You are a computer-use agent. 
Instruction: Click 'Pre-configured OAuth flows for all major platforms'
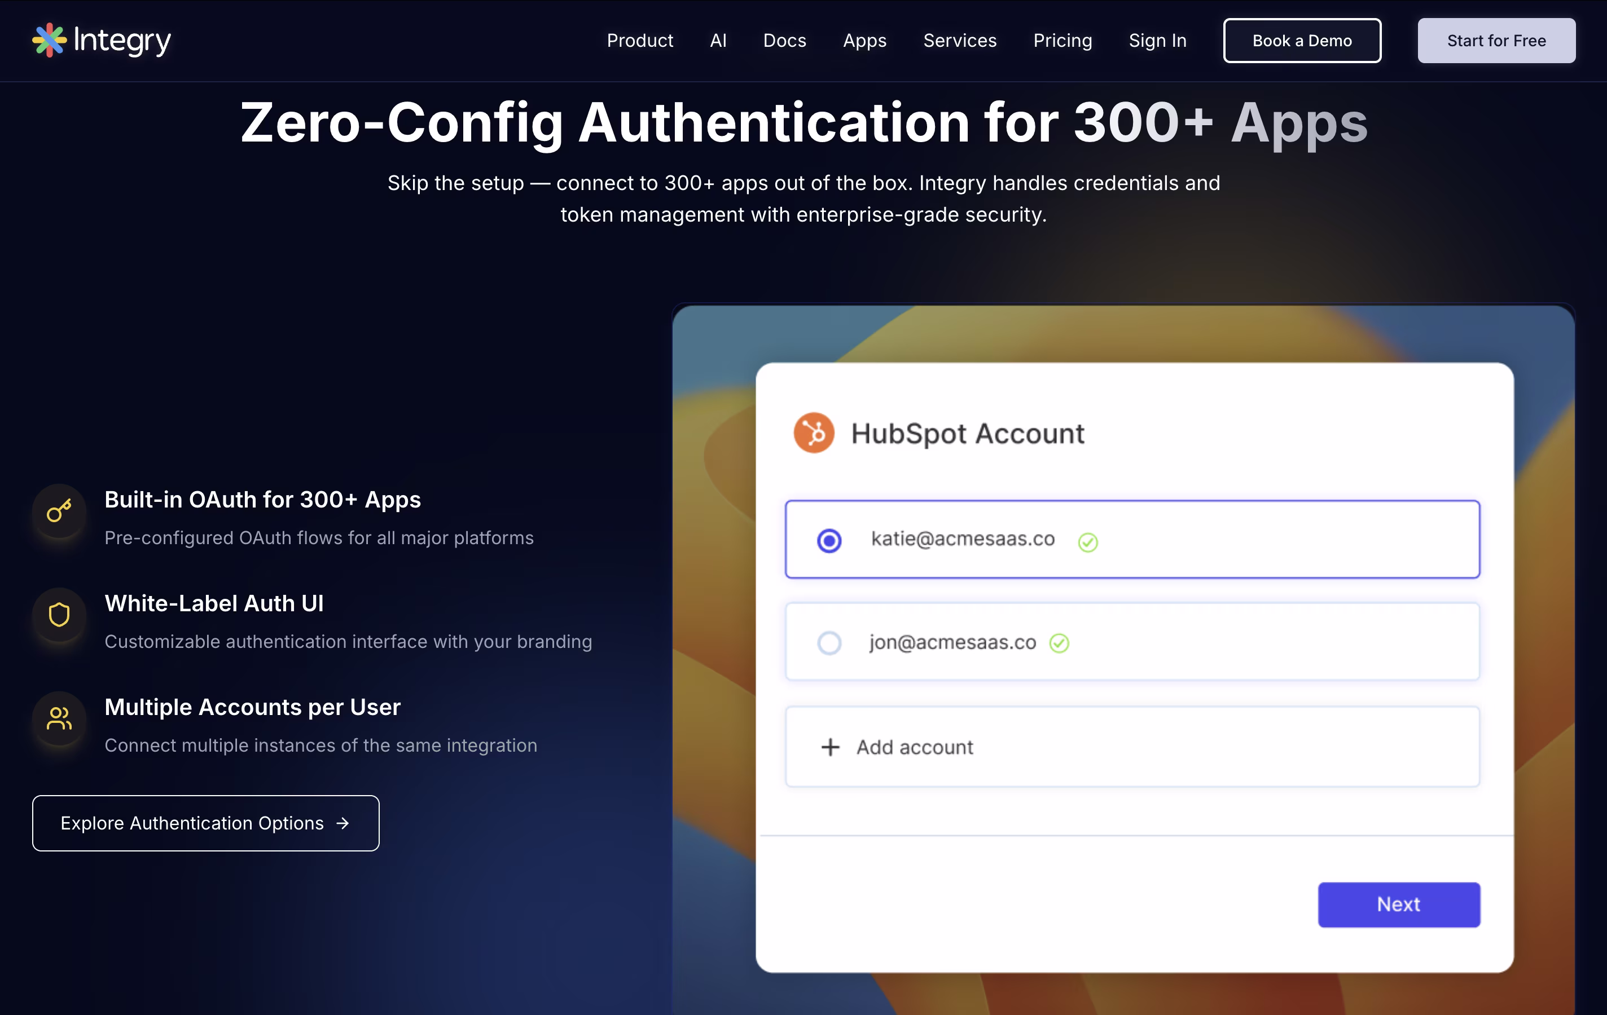click(319, 537)
